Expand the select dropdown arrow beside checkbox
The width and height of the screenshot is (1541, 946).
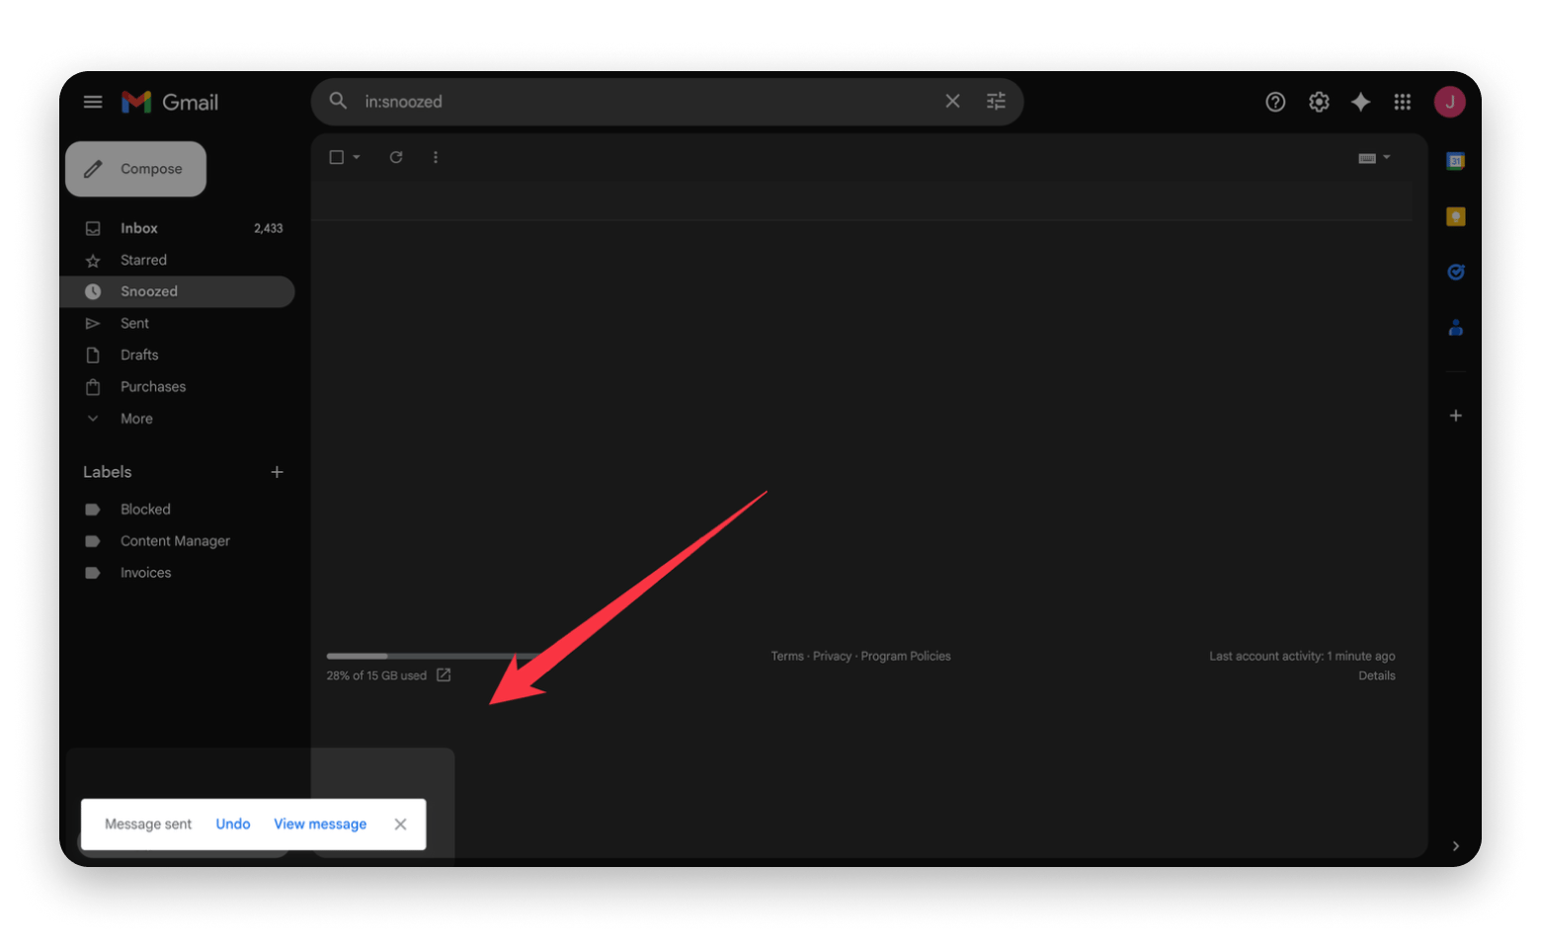357,157
